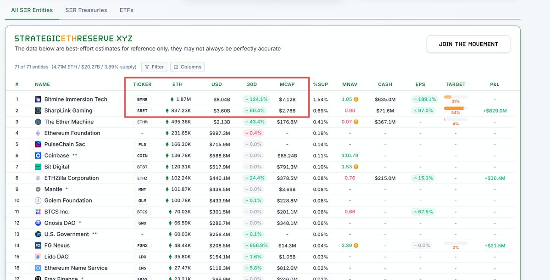Open the ETFs tab

click(126, 10)
